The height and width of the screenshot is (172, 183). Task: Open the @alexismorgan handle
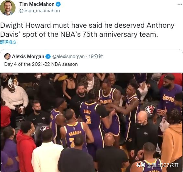click(69, 56)
